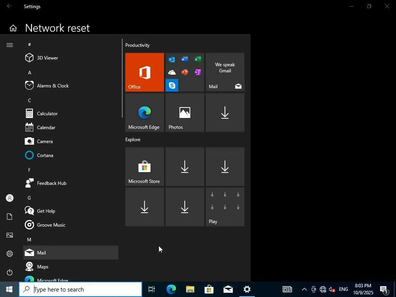Open Pictures from Start sidebar
The image size is (396, 297).
pos(10,235)
